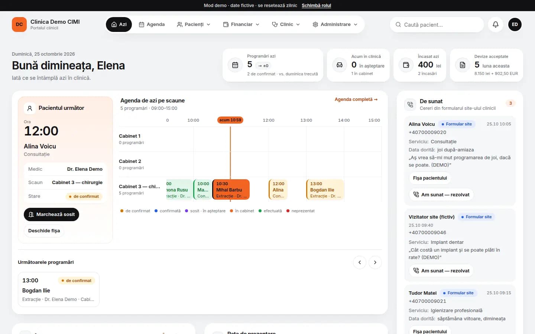The height and width of the screenshot is (334, 535).
Task: Click the phone icon beside De sunat
Action: tap(410, 105)
